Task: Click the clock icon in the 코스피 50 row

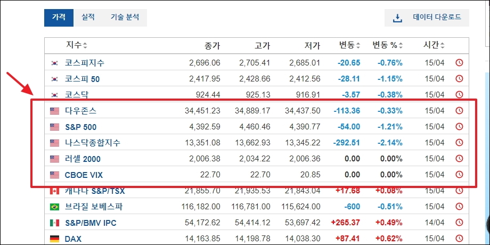Action: 459,79
